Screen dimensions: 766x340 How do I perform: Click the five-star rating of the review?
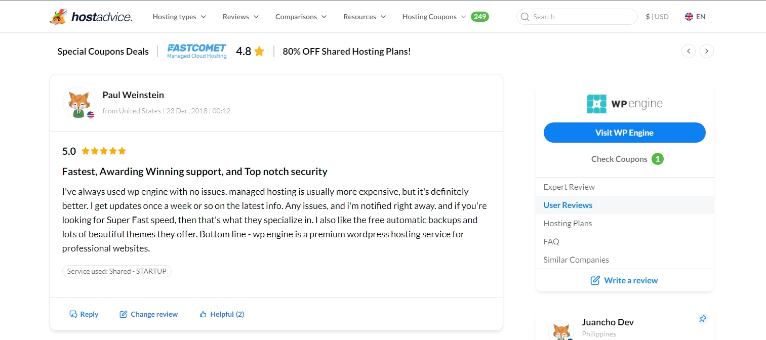click(104, 151)
